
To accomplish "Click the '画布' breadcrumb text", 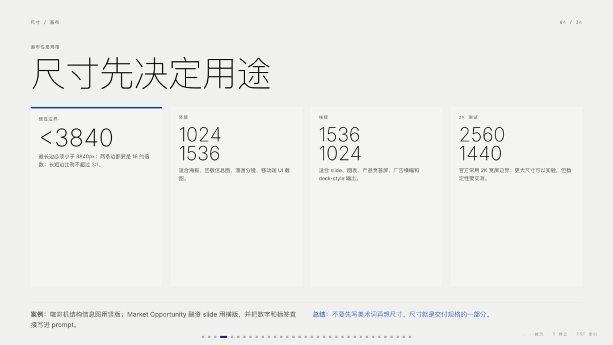I will click(x=54, y=22).
